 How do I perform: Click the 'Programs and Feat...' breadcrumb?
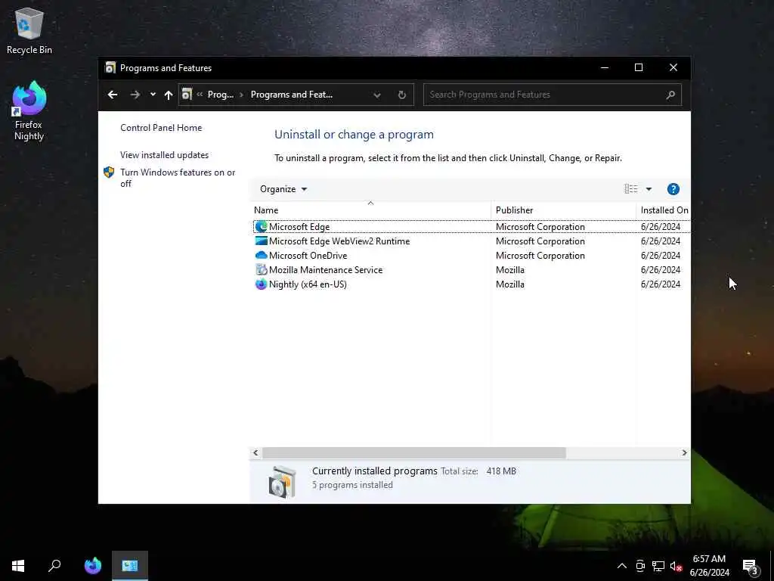tap(291, 95)
